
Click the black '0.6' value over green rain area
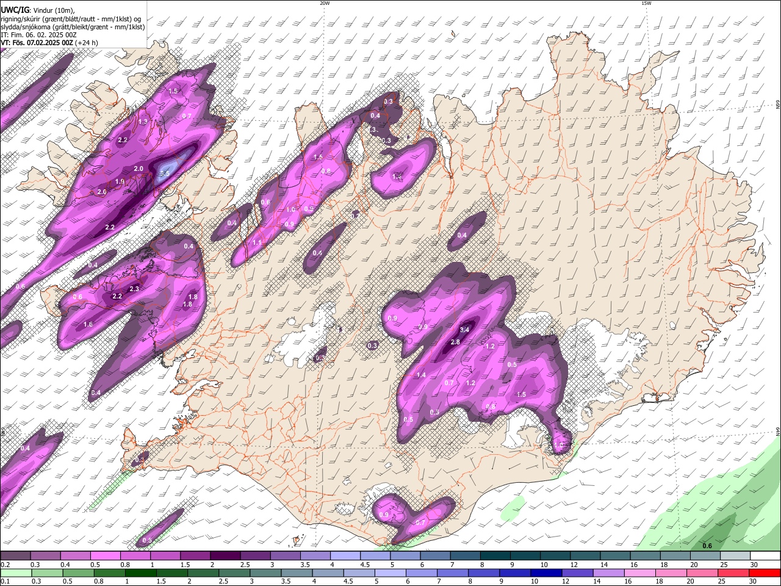[x=707, y=546]
